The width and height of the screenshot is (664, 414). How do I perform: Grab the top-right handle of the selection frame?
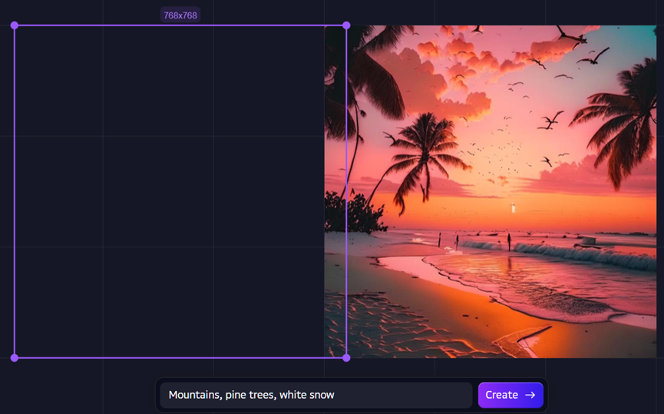tap(346, 25)
